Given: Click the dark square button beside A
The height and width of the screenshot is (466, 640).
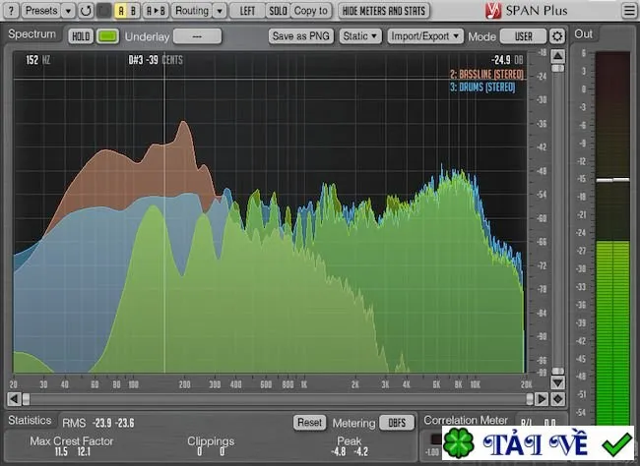Looking at the screenshot, I should (x=103, y=11).
